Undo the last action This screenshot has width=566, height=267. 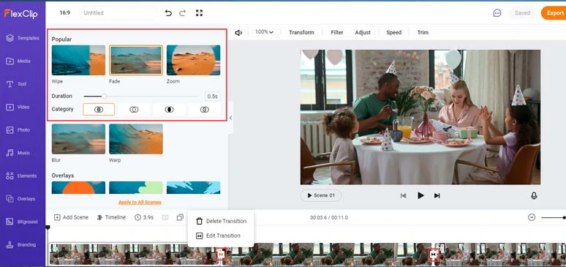click(x=168, y=13)
